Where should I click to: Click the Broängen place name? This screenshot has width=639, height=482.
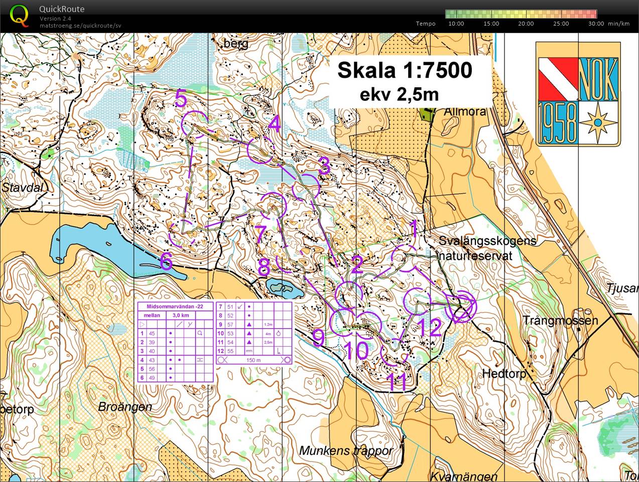pos(125,407)
